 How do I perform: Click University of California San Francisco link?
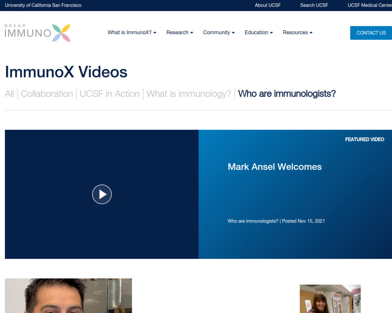click(x=43, y=5)
